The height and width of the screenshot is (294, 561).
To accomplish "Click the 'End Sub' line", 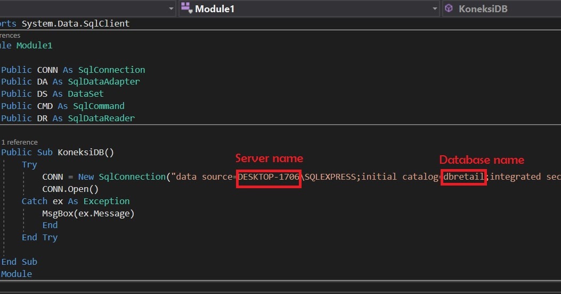I will coord(19,262).
